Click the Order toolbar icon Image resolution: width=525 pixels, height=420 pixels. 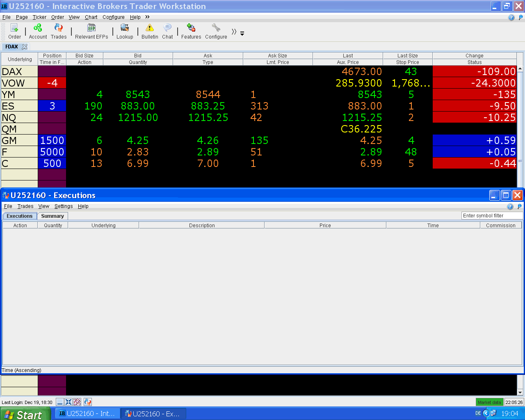14,28
